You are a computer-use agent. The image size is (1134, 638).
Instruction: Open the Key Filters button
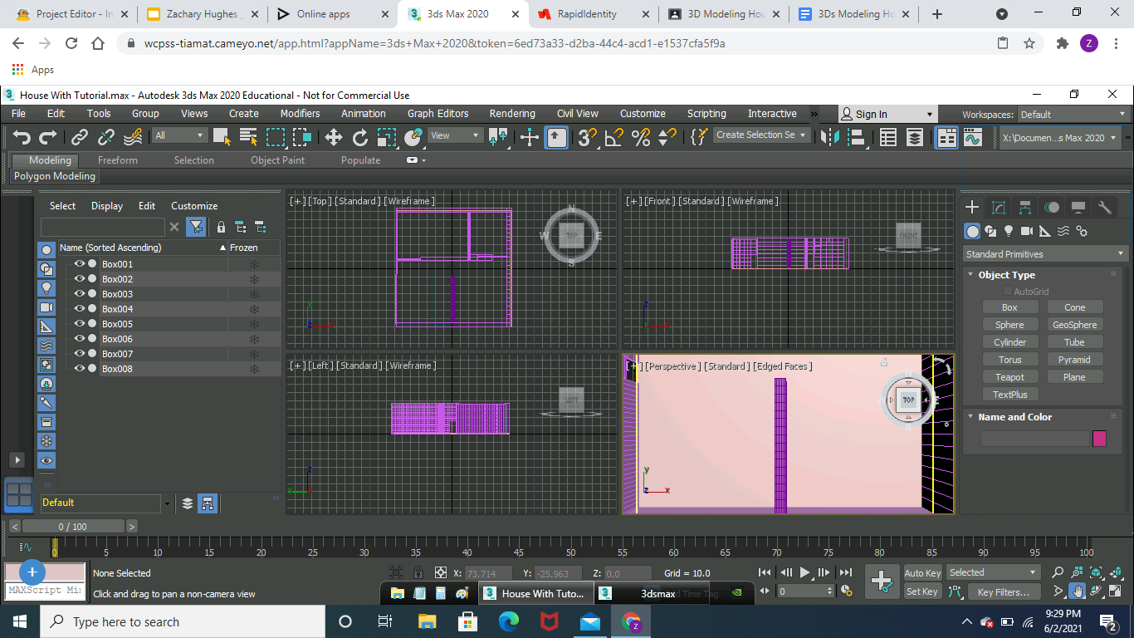(1003, 592)
